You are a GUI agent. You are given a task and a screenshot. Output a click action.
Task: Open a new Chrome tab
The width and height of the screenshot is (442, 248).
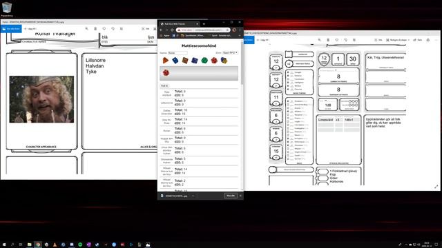click(204, 24)
